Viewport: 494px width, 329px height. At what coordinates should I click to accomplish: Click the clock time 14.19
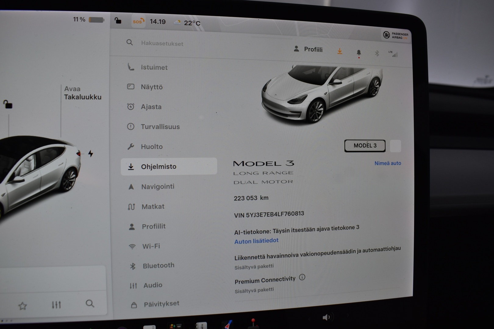158,22
